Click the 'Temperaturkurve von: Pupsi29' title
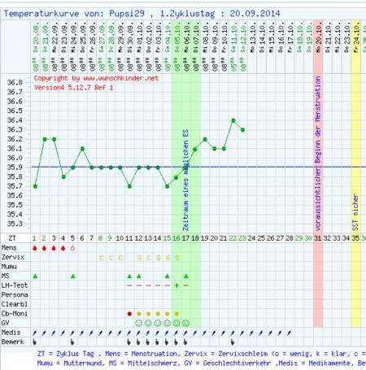The image size is (366, 370). pos(74,14)
